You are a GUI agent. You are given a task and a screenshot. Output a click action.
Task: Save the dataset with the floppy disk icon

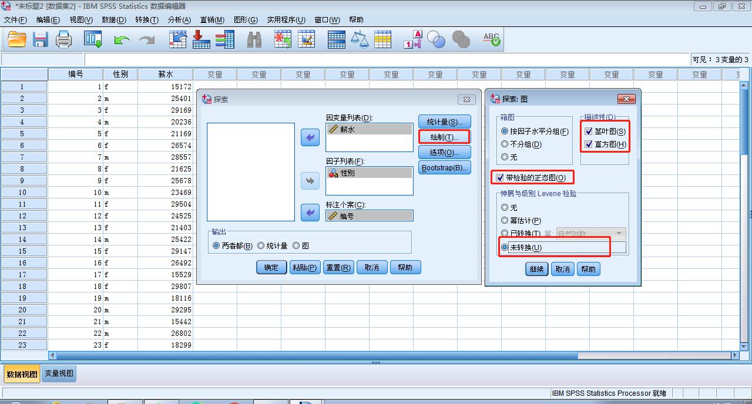(40, 39)
